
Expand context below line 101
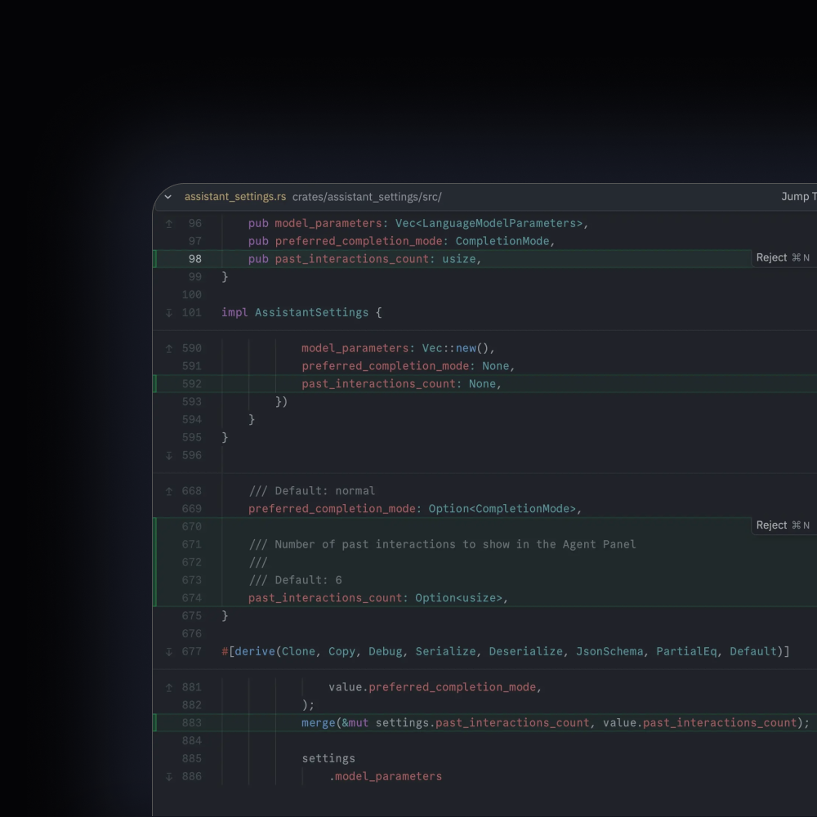click(x=169, y=313)
